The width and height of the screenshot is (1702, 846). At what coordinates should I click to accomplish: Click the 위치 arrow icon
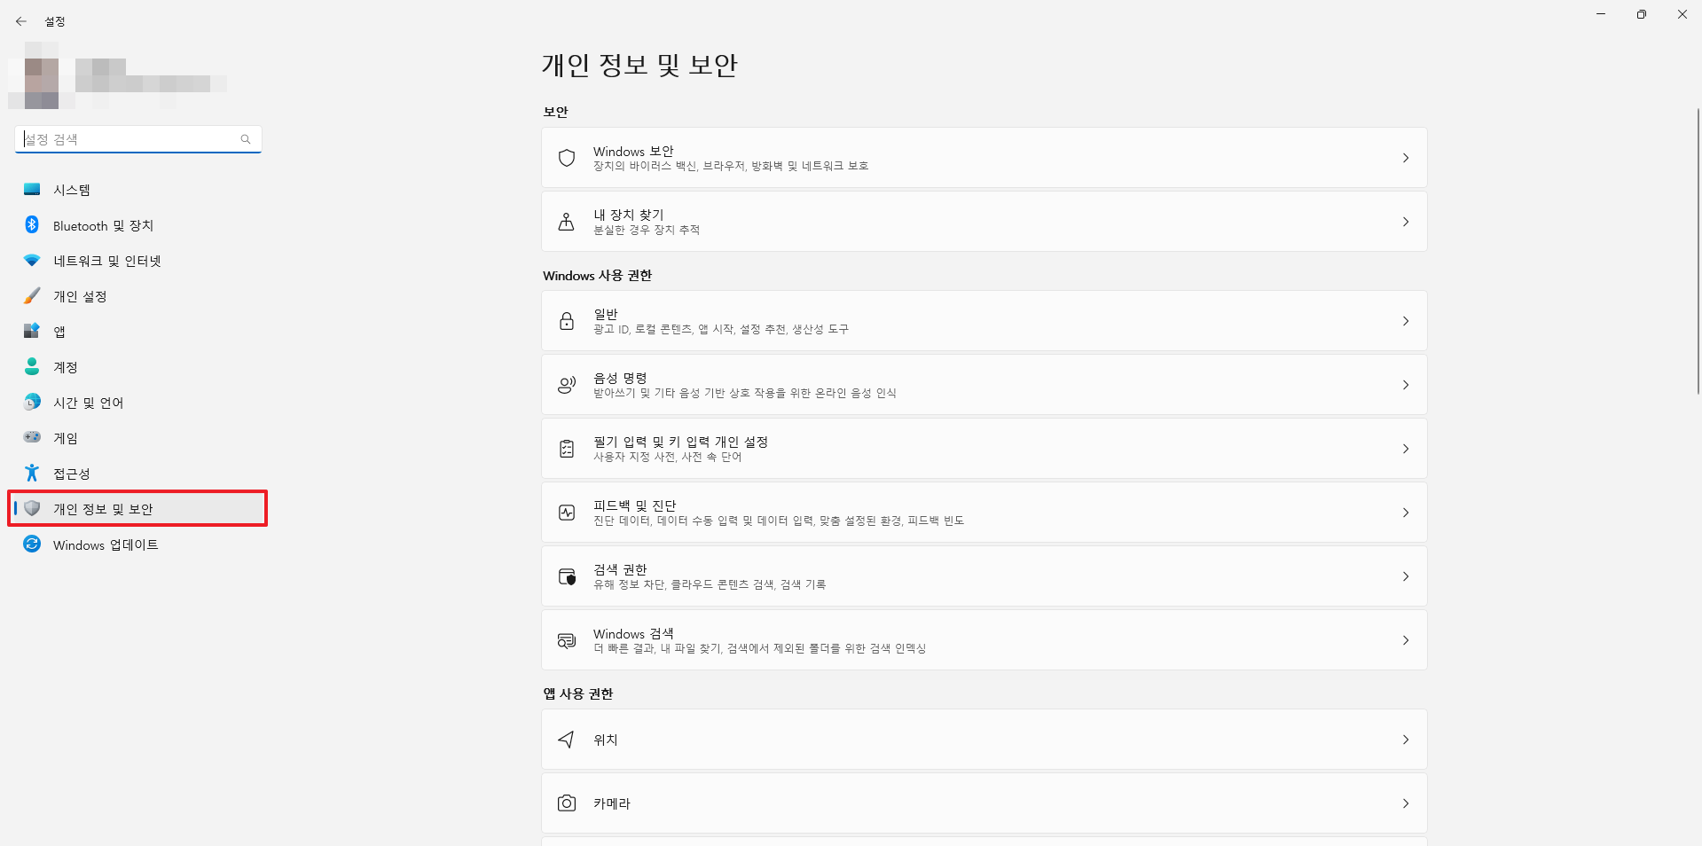point(567,740)
